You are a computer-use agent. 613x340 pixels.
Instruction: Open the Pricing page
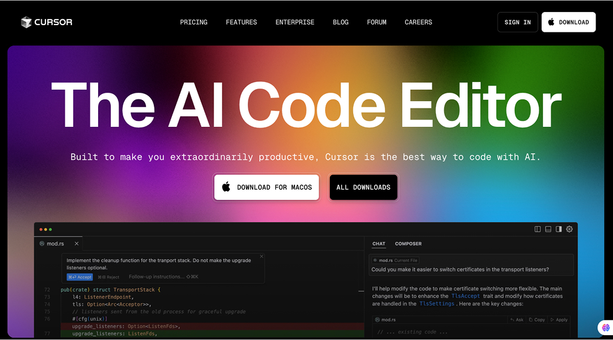pyautogui.click(x=193, y=22)
